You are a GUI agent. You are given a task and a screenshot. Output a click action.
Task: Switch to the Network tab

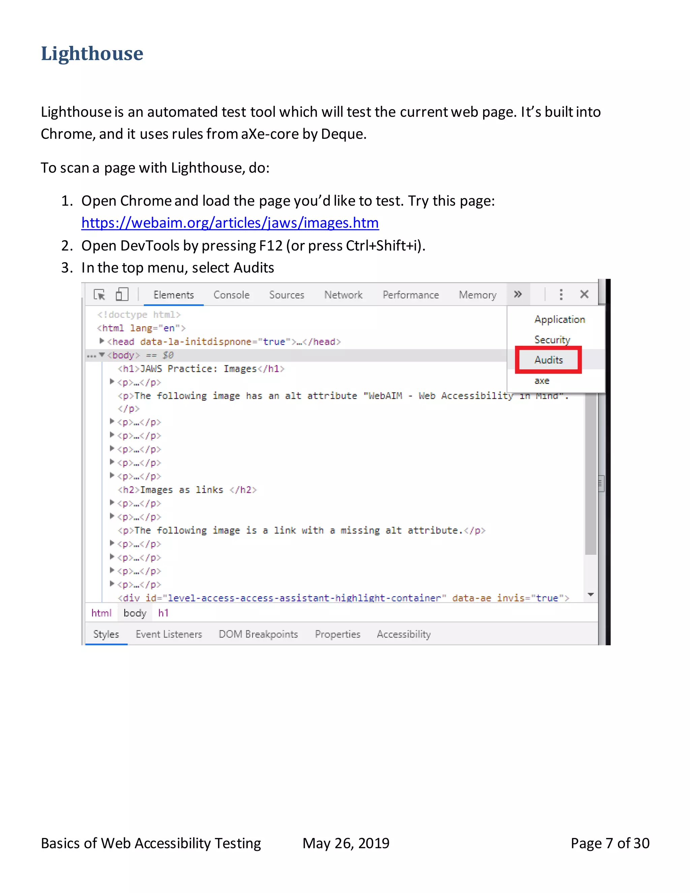343,295
